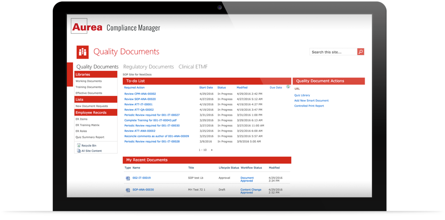This screenshot has width=445, height=220.
Task: Sort My Recent Documents by Type
Action: click(127, 168)
